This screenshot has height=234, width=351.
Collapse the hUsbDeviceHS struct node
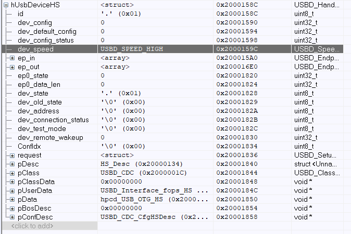click(6, 5)
